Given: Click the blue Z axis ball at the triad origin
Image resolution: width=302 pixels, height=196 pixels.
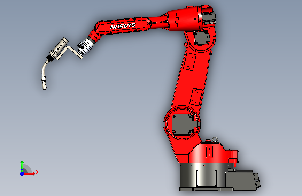Looking at the screenshot, I should click(x=22, y=174).
